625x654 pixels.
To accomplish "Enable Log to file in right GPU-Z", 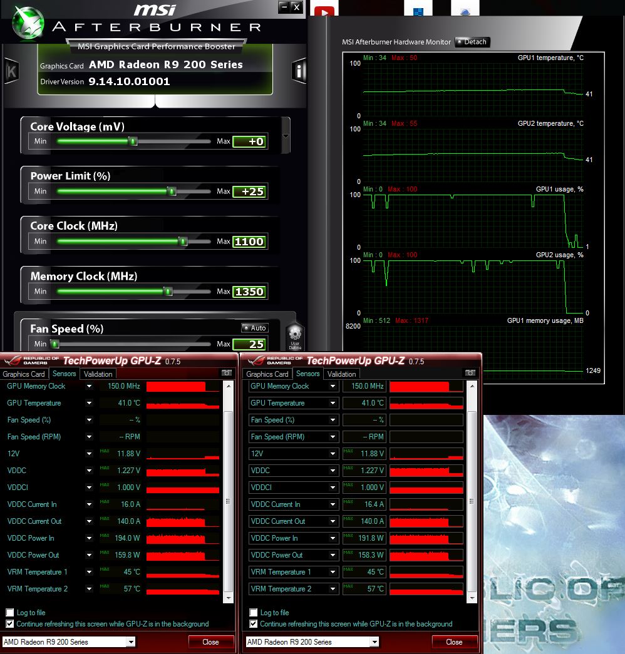I will tap(254, 612).
